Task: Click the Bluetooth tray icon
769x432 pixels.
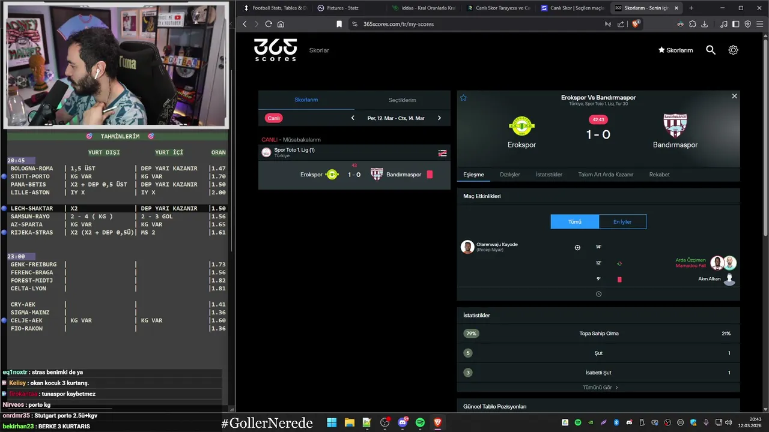Action: (x=616, y=422)
